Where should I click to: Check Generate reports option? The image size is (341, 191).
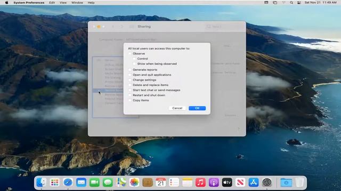pos(130,70)
